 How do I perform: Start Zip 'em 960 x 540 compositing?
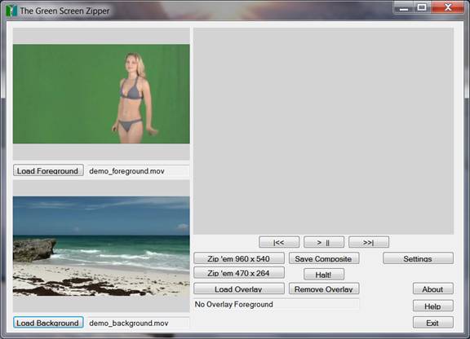click(x=239, y=258)
